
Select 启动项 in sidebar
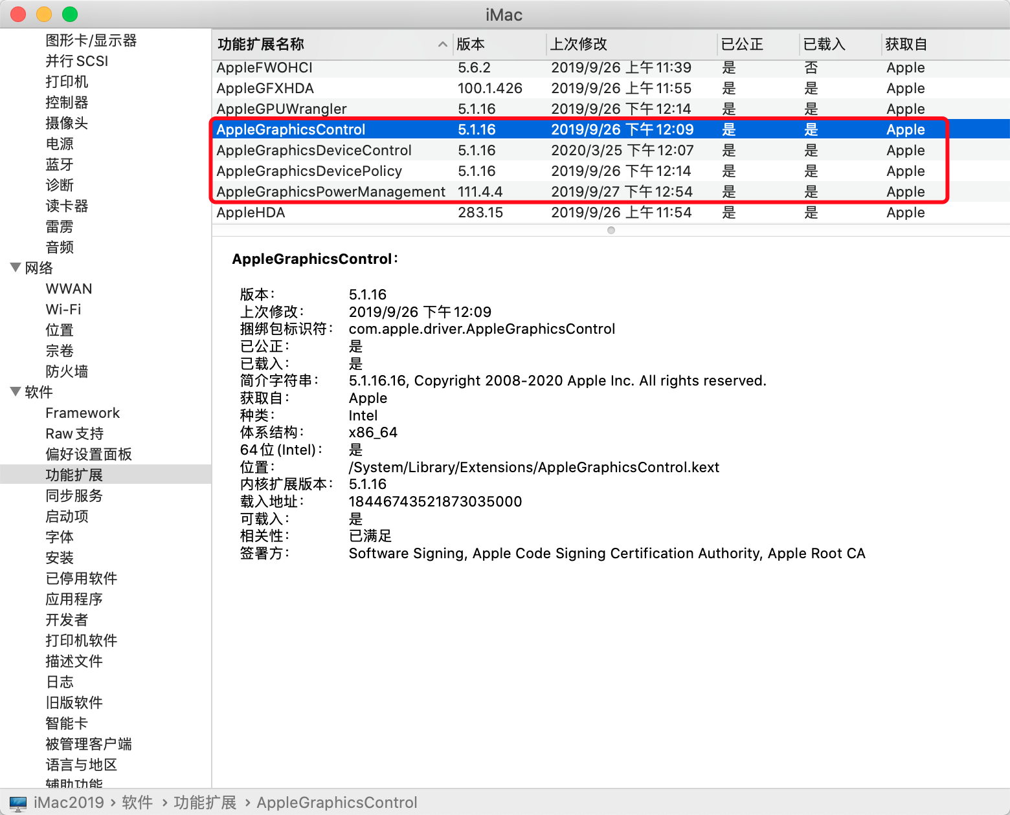point(67,516)
